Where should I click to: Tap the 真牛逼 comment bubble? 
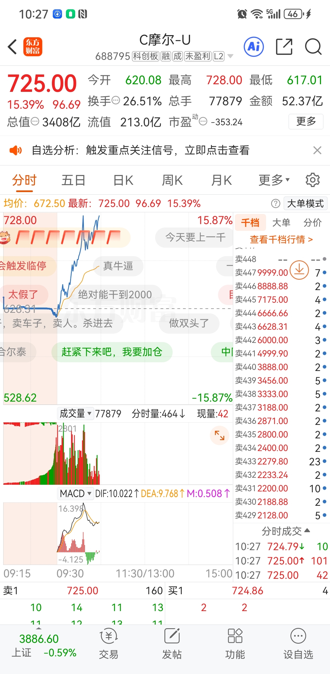(x=118, y=266)
